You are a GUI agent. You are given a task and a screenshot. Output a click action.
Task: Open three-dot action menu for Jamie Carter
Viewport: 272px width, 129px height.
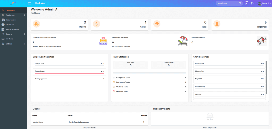(x=144, y=122)
